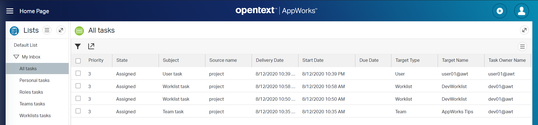The height and width of the screenshot is (125, 538).
Task: Go to Teams tasks list
Action: [32, 104]
